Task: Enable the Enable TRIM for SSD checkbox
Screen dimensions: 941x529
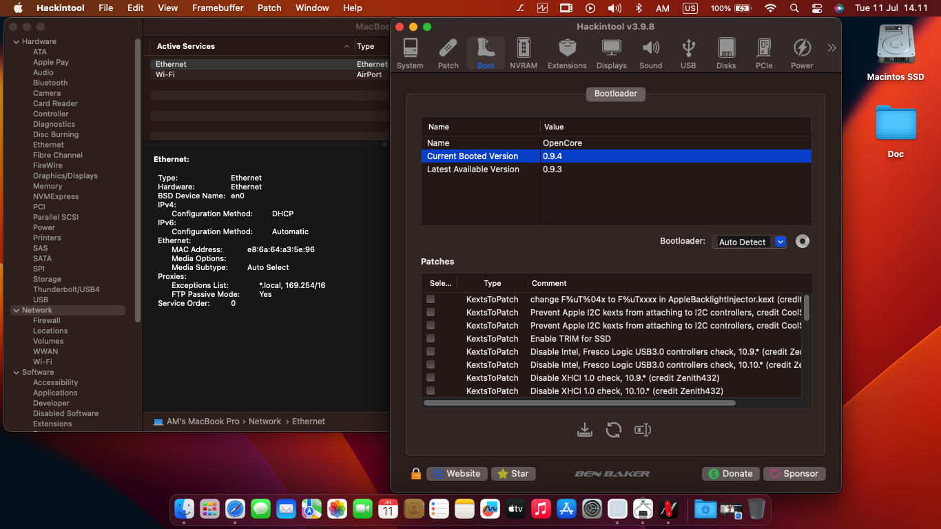Action: [x=431, y=338]
